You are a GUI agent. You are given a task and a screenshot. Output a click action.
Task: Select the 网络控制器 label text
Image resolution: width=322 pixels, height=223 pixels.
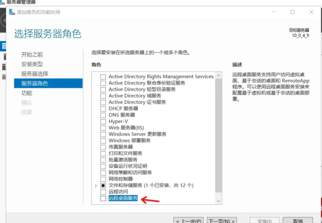point(121,179)
